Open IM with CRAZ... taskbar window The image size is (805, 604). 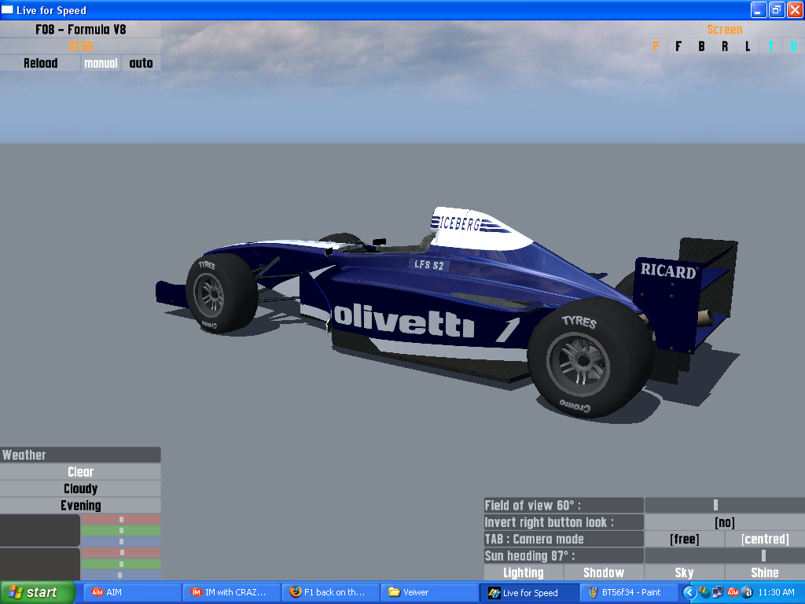pyautogui.click(x=232, y=592)
